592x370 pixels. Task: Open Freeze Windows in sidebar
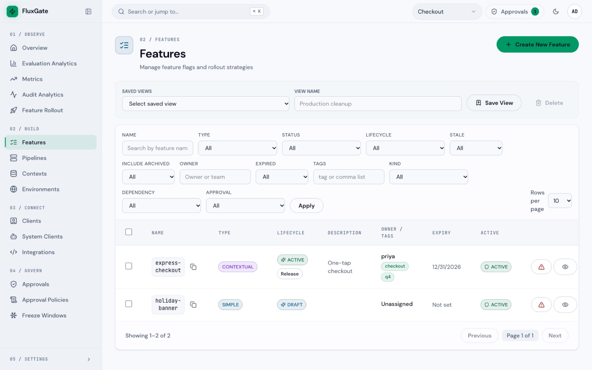tap(51, 316)
